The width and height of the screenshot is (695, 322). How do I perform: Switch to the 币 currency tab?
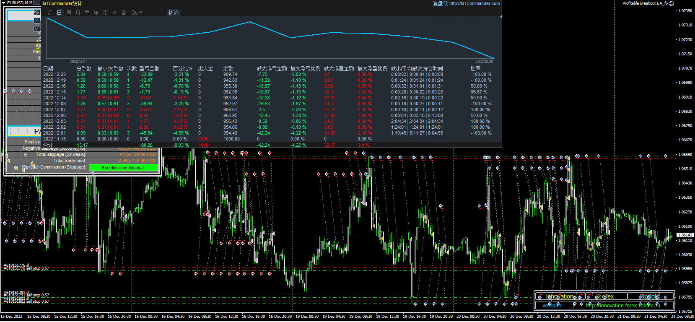point(105,13)
